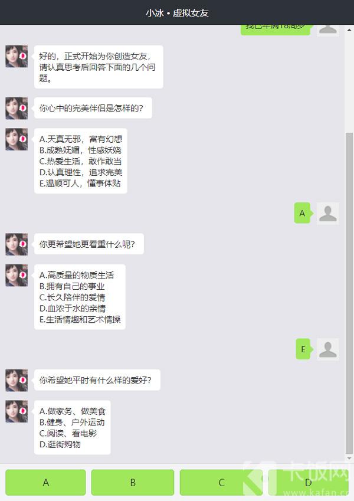The width and height of the screenshot is (354, 501).
Task: Click avatar next to '你更希望她更看重什么呢?'
Action: point(17,244)
